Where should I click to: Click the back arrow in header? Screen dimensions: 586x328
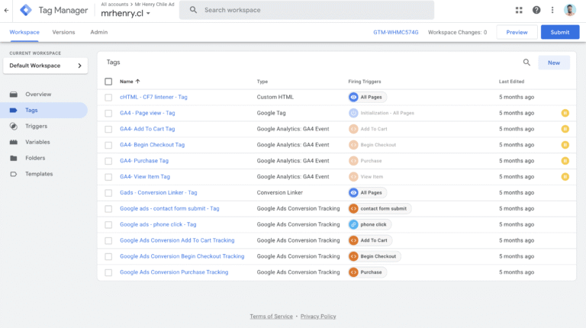7,10
